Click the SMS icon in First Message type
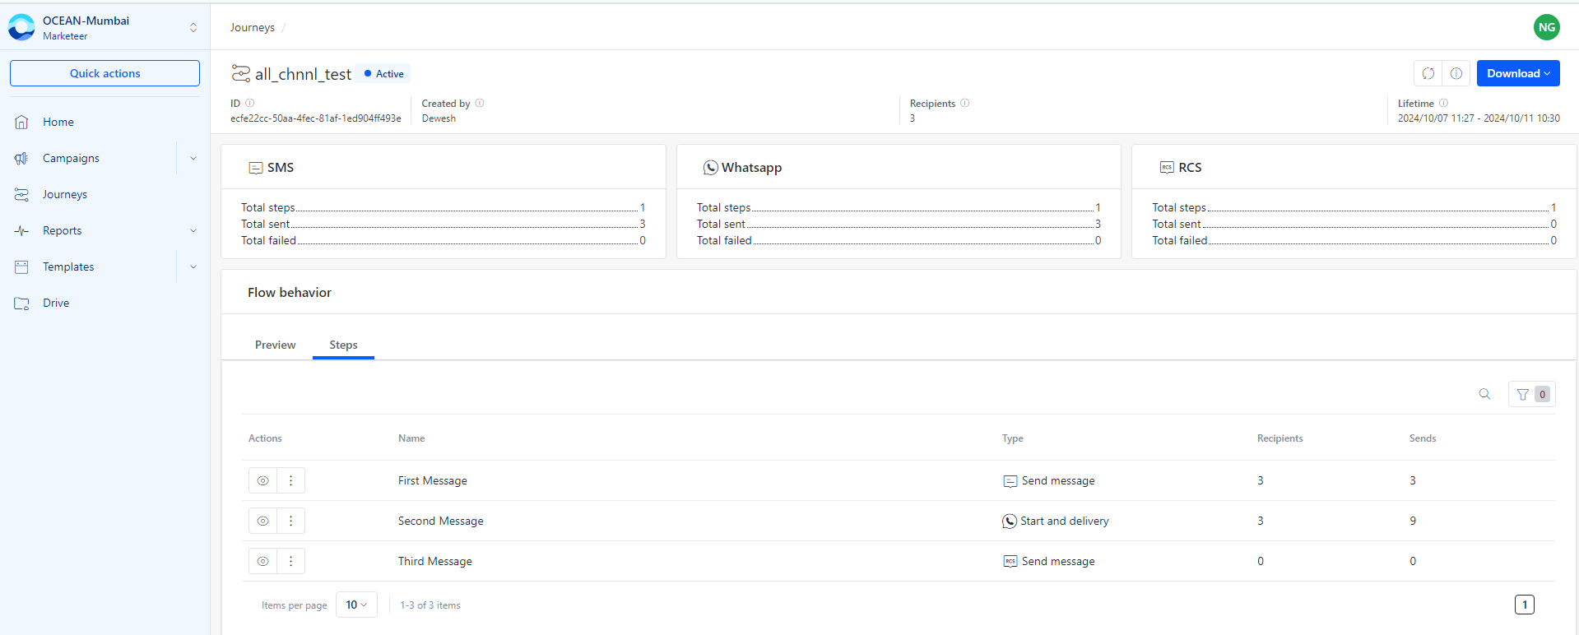The width and height of the screenshot is (1579, 635). point(1010,481)
